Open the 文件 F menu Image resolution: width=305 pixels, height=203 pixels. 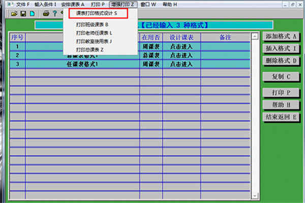click(x=22, y=5)
